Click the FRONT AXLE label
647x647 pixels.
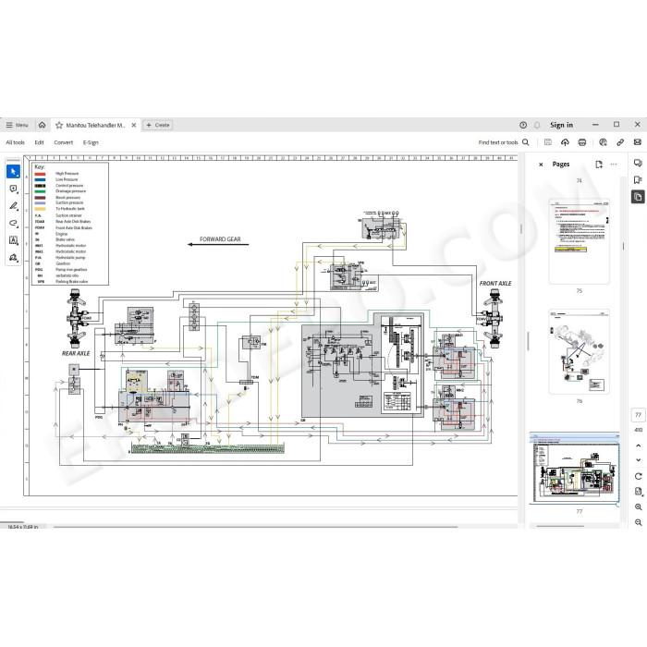click(495, 284)
